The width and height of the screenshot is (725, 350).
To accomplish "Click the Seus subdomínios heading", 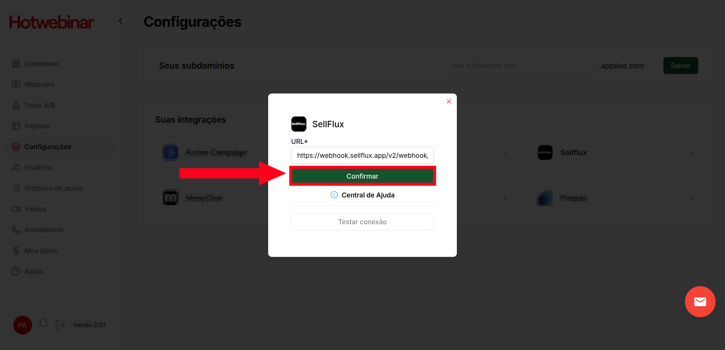I will (197, 66).
